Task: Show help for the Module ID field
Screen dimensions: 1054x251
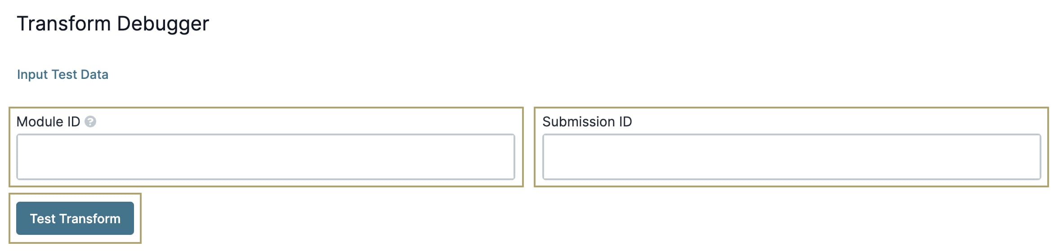Action: coord(90,121)
